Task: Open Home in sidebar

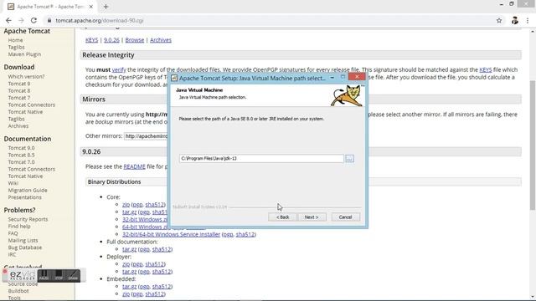Action: 15,40
